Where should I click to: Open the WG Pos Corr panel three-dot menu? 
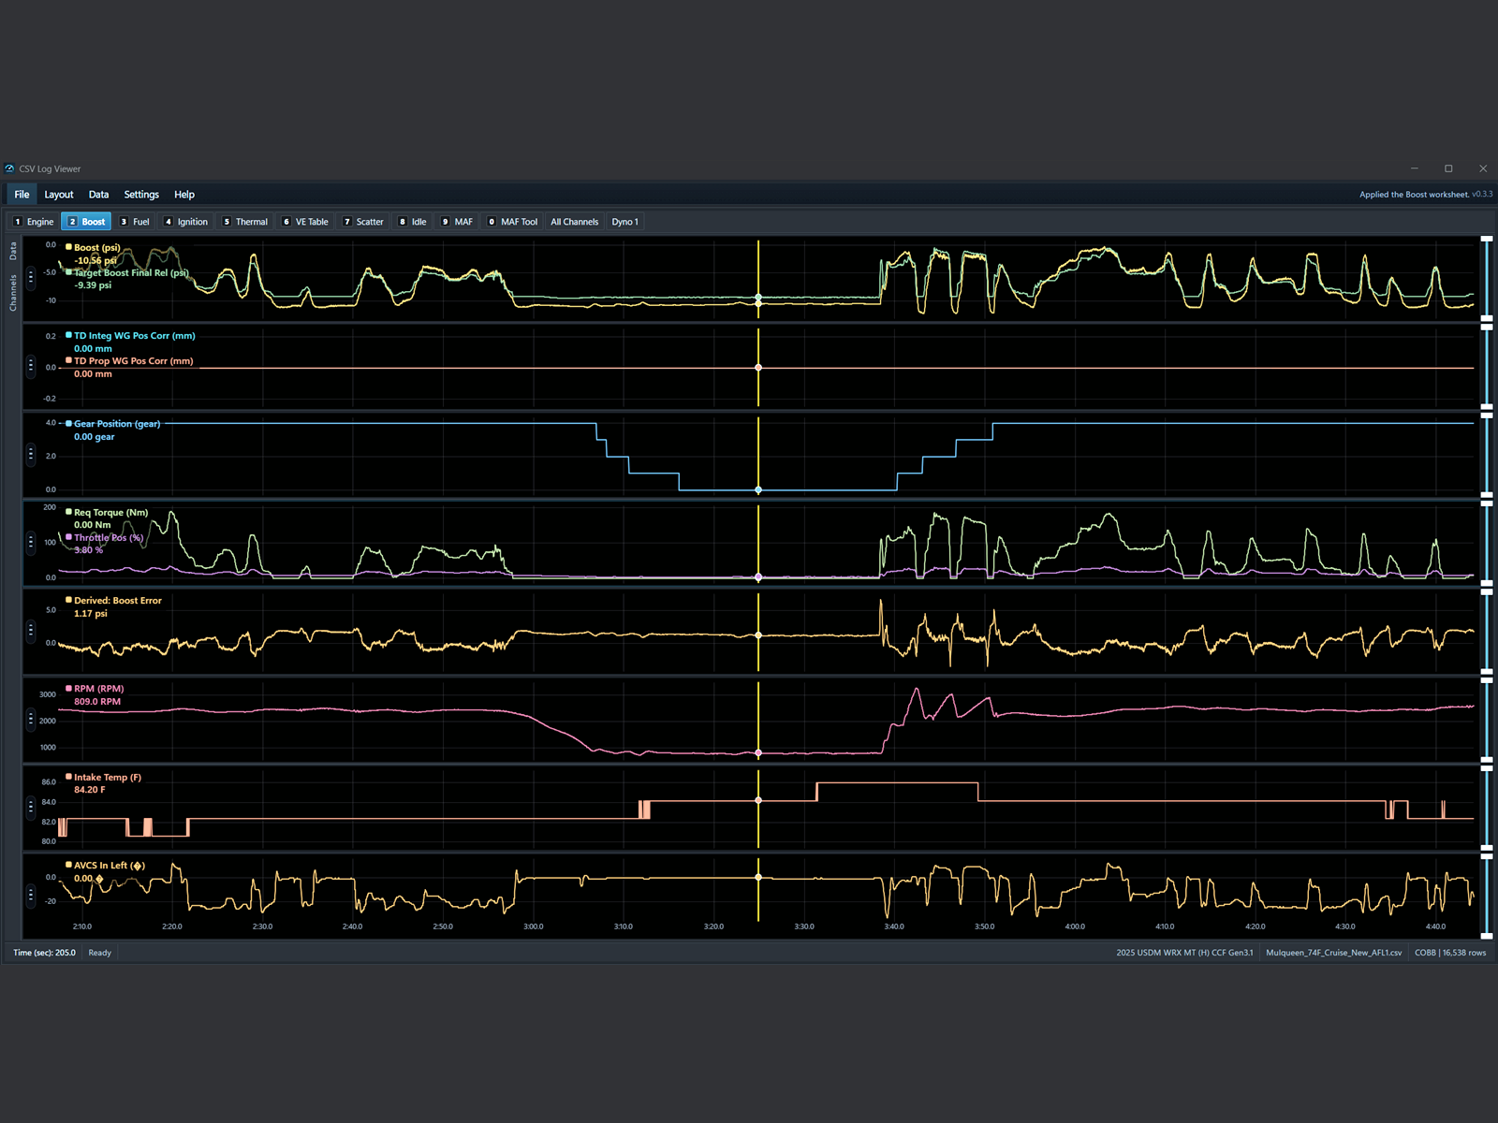pyautogui.click(x=31, y=365)
